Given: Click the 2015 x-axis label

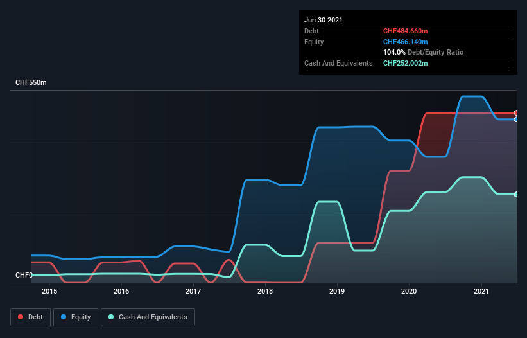Looking at the screenshot, I should [x=49, y=291].
